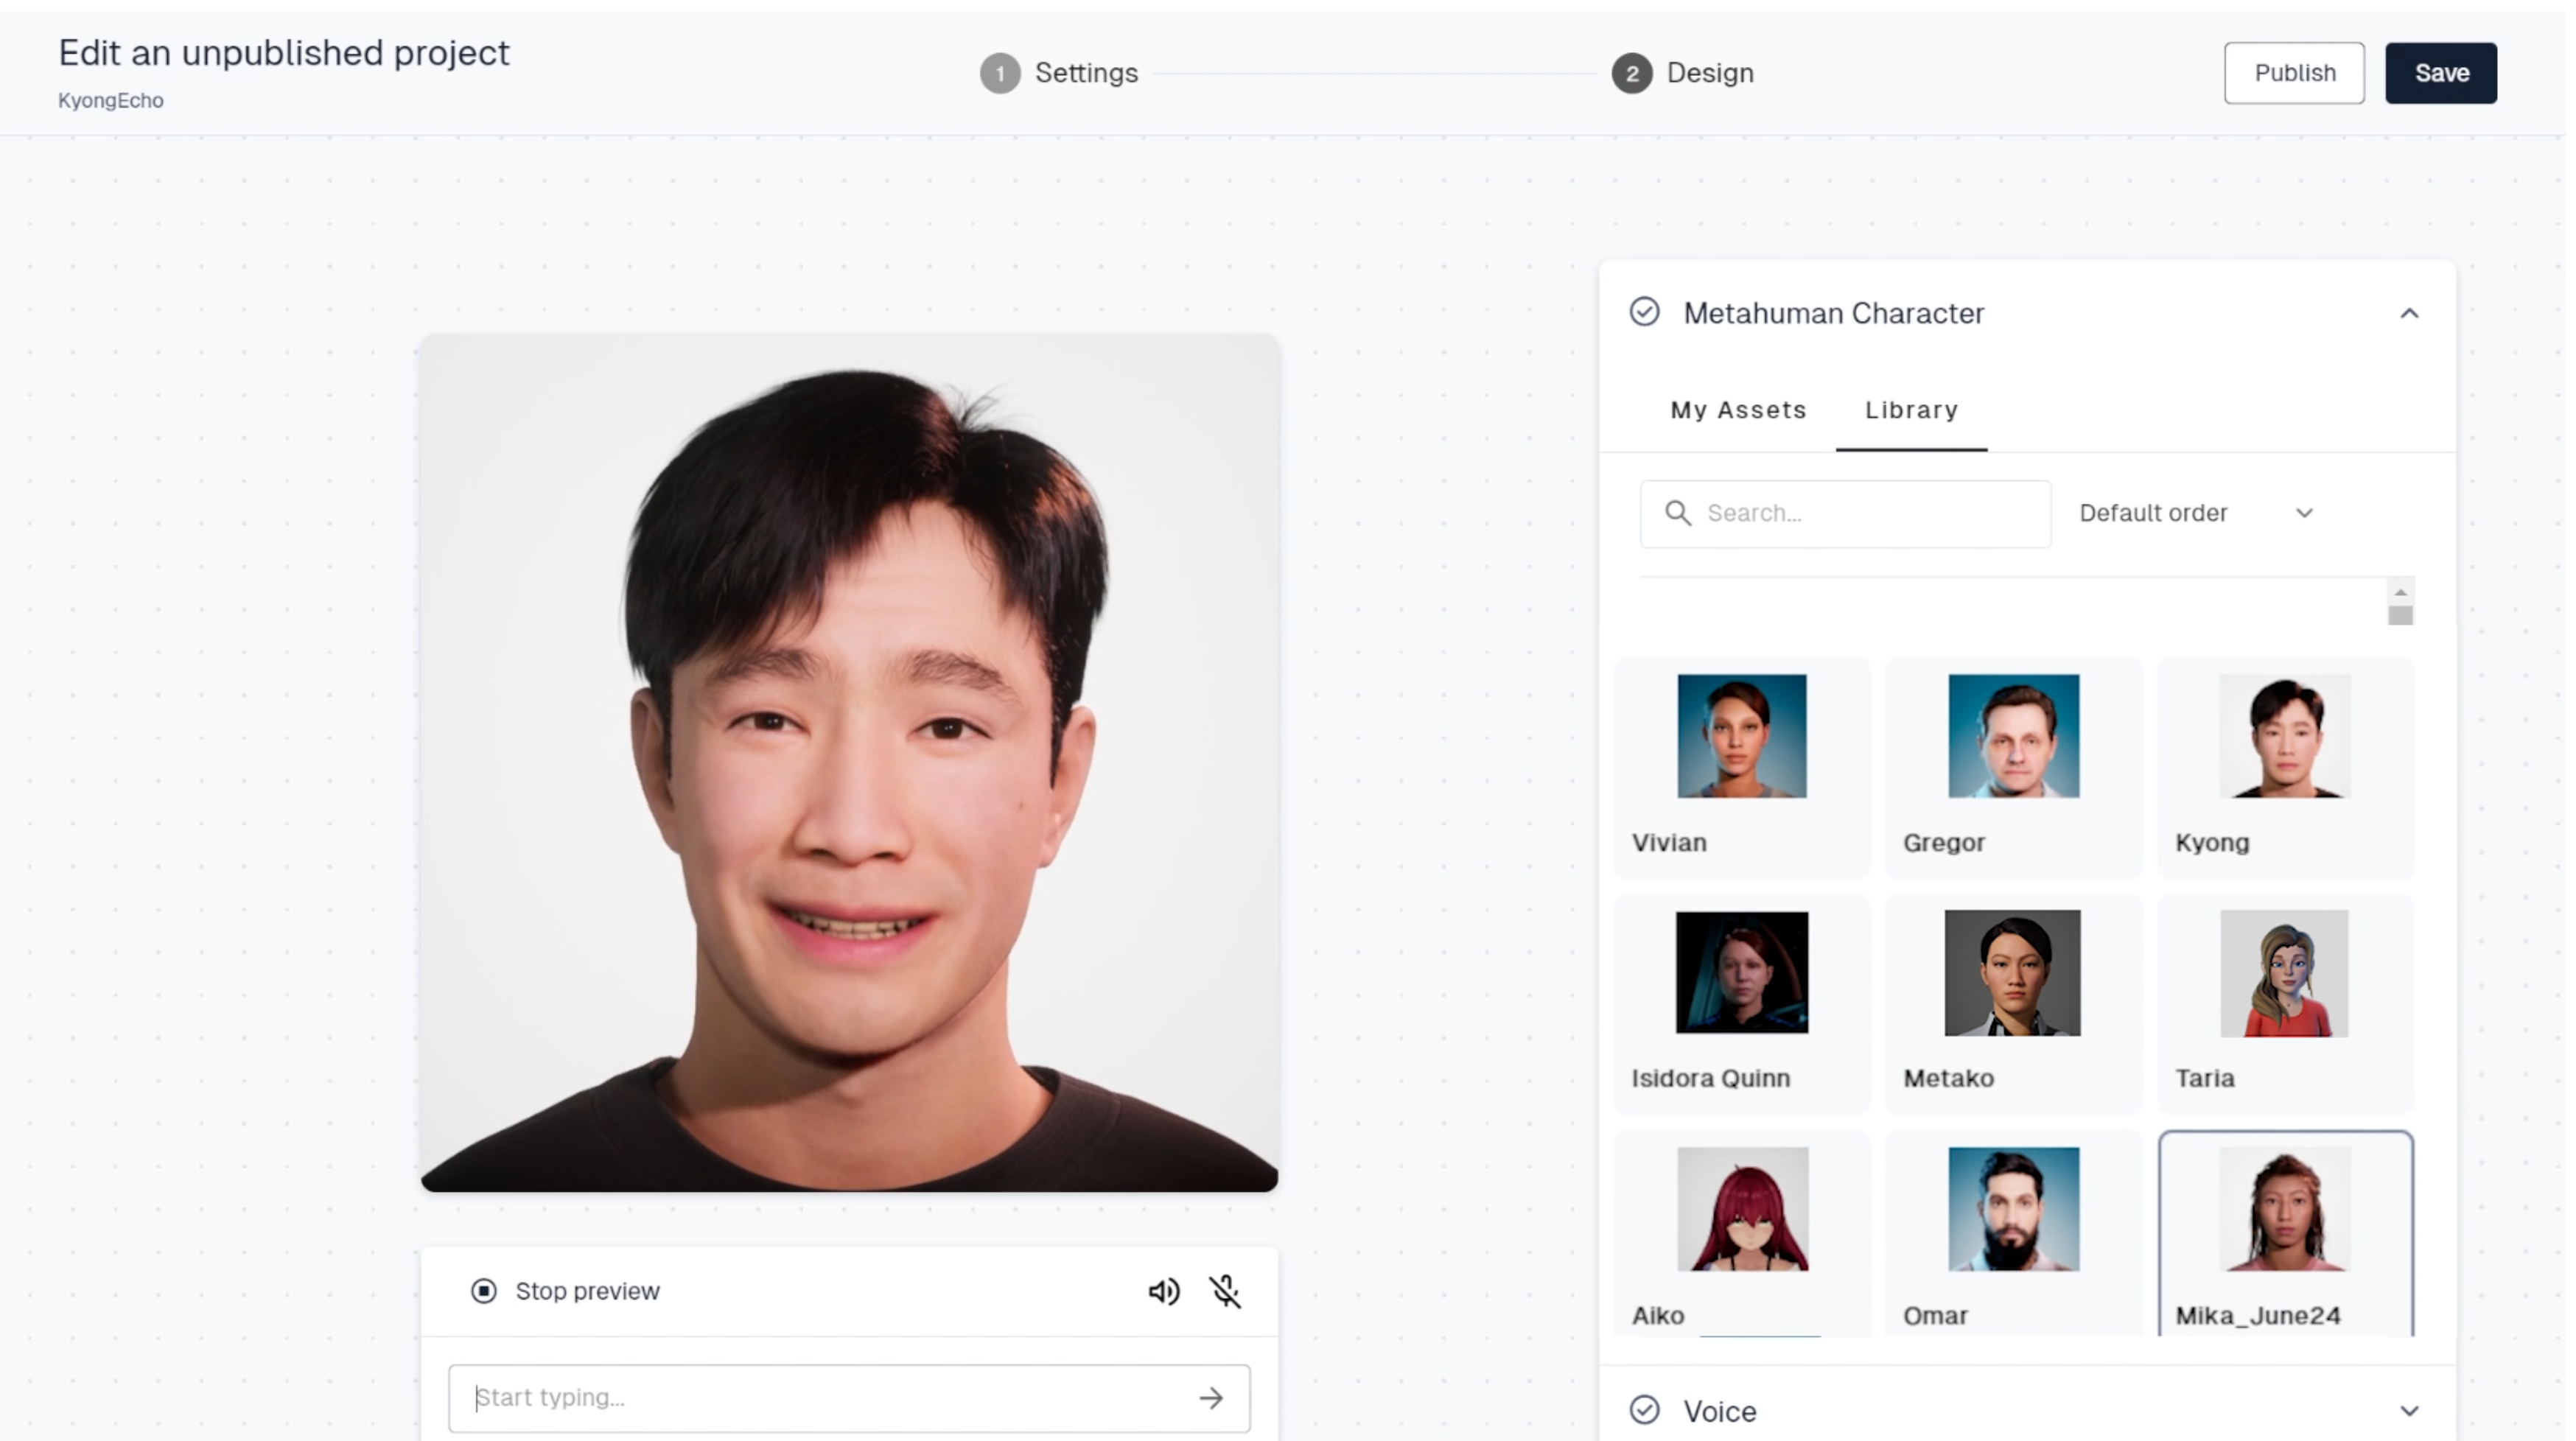Click the search magnifier icon
Screen dimensions: 2576x1441
click(1678, 513)
